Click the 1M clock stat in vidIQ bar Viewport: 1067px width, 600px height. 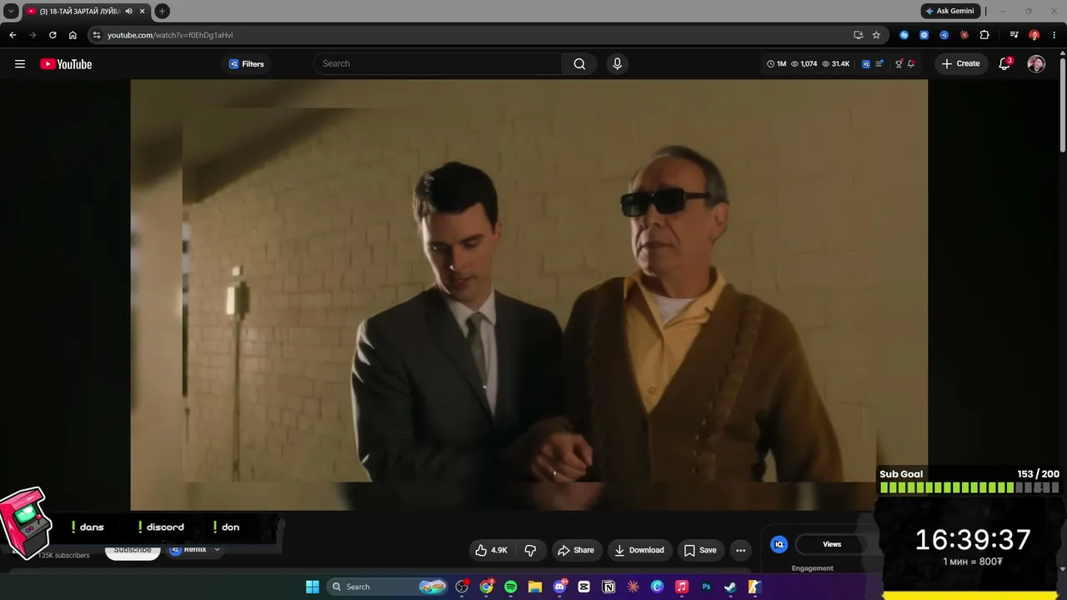tap(776, 64)
